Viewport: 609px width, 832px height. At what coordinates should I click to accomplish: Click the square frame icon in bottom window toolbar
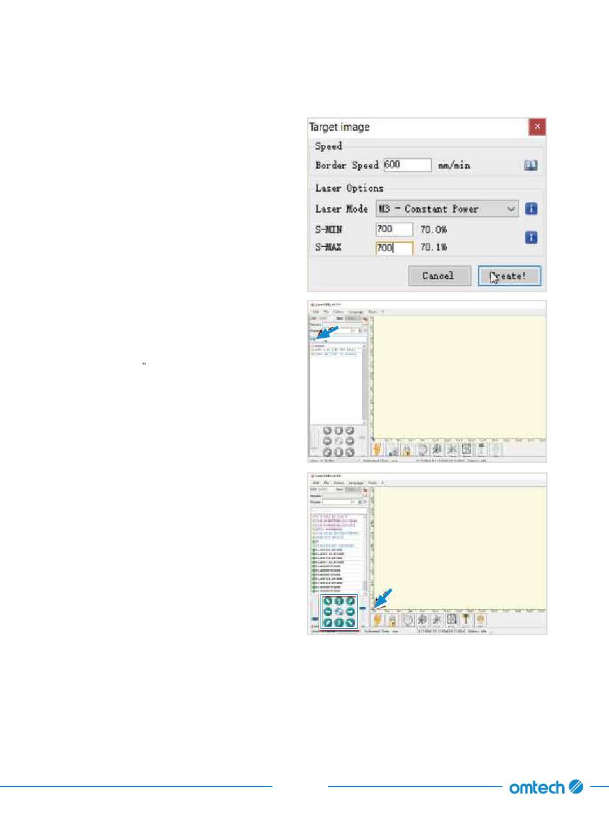tap(451, 619)
